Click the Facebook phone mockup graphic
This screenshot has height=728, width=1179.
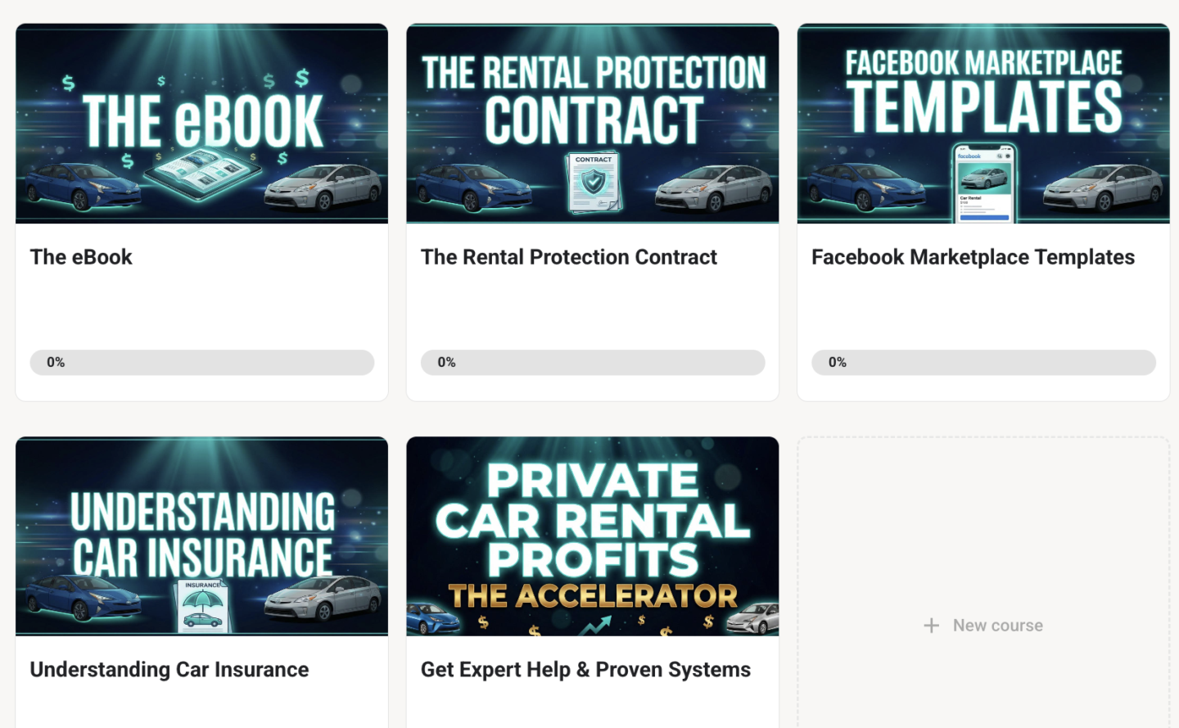point(983,184)
